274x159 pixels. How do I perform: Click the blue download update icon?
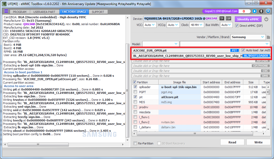[254, 11]
